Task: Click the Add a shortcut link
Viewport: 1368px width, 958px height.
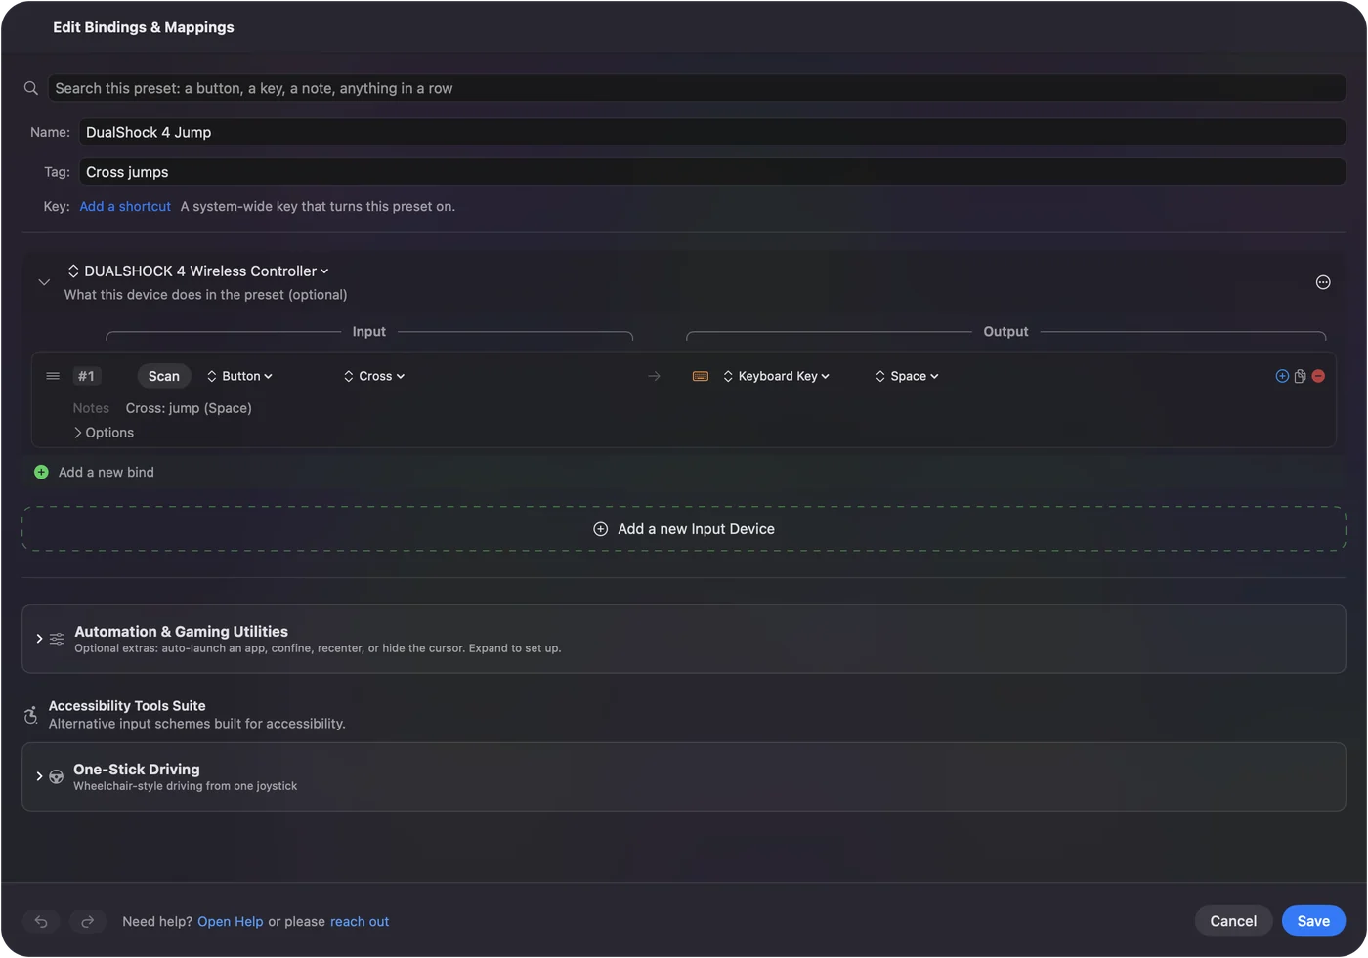Action: tap(125, 206)
